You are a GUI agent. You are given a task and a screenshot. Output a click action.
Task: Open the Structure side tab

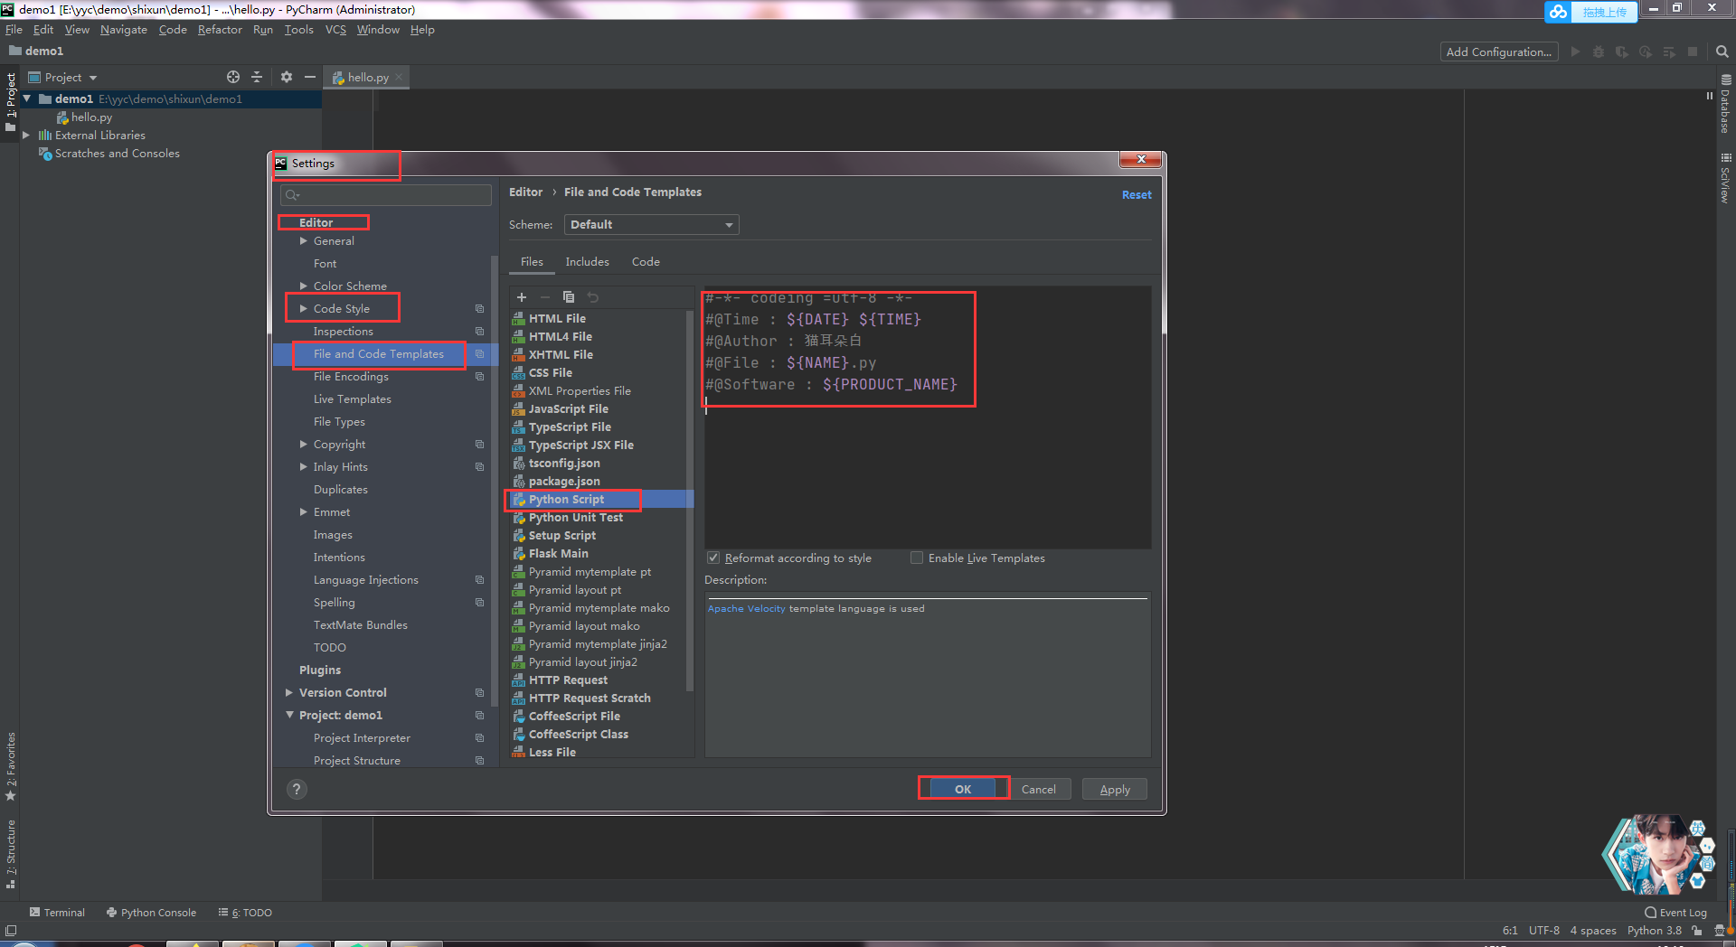point(11,855)
